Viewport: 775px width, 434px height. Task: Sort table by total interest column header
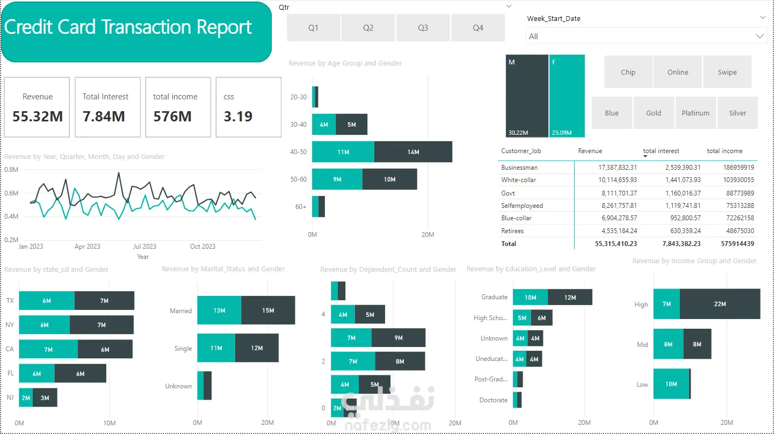click(x=661, y=151)
